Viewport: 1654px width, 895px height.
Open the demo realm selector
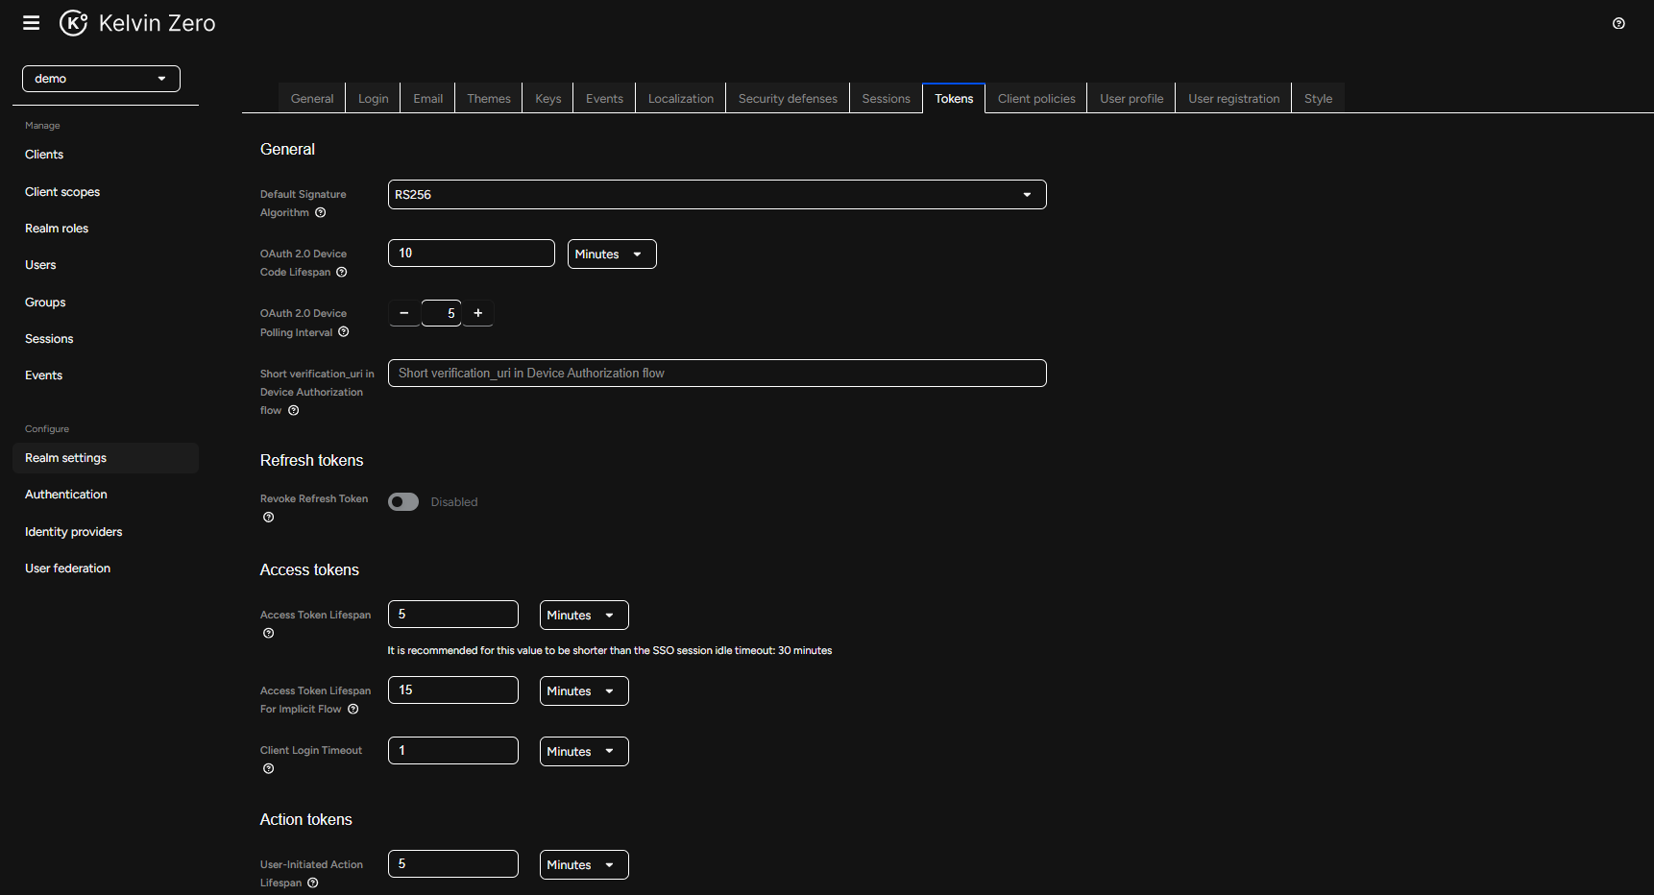tap(101, 78)
